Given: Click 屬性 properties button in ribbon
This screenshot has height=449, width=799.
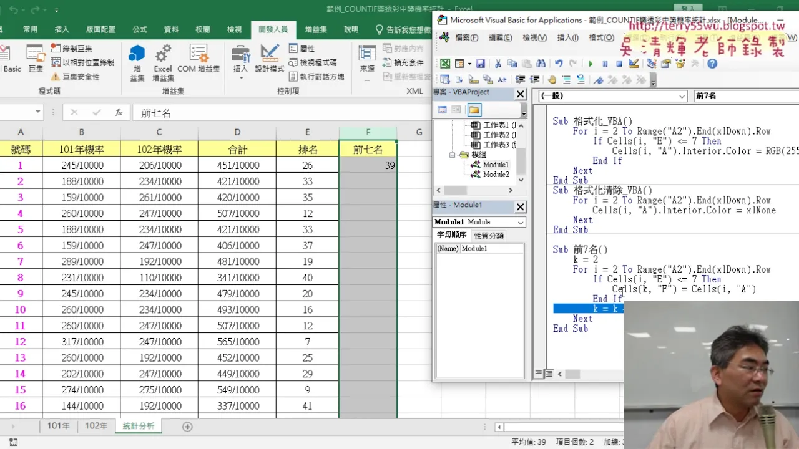Looking at the screenshot, I should [x=302, y=48].
